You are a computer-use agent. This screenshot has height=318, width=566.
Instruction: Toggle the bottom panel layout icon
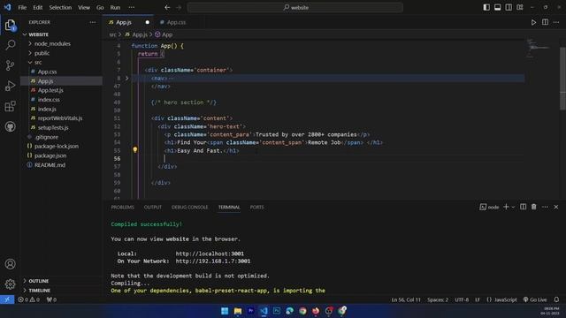[x=497, y=7]
